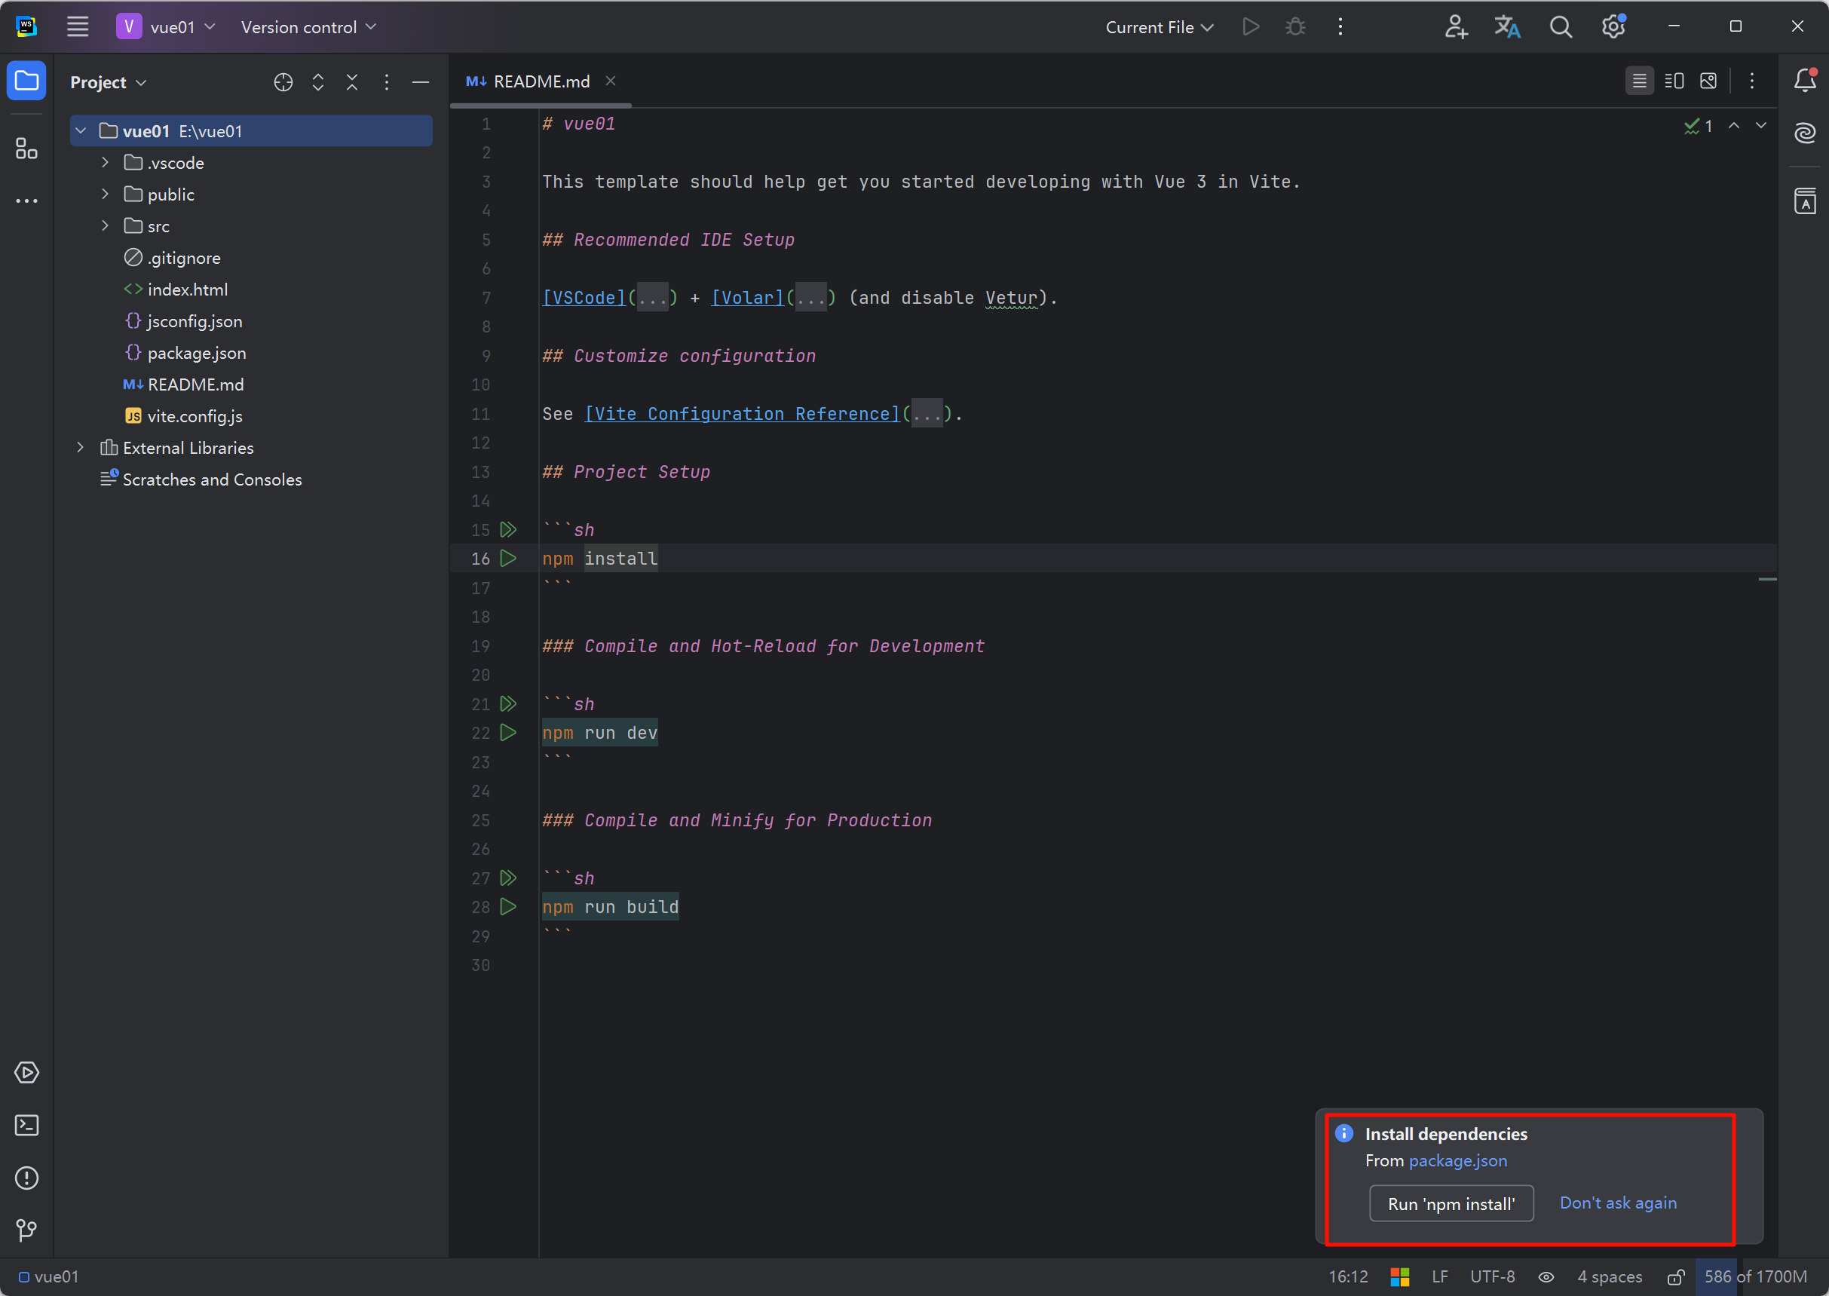Open the Structure tool window icon
The image size is (1829, 1296).
26,149
